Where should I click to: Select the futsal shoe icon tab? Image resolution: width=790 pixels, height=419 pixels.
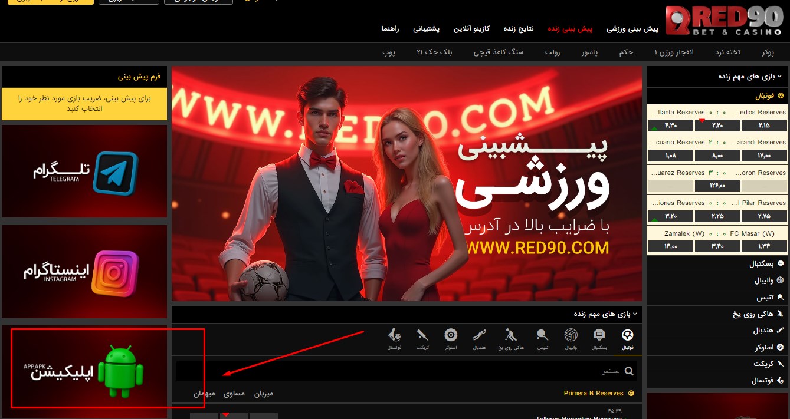pos(394,335)
